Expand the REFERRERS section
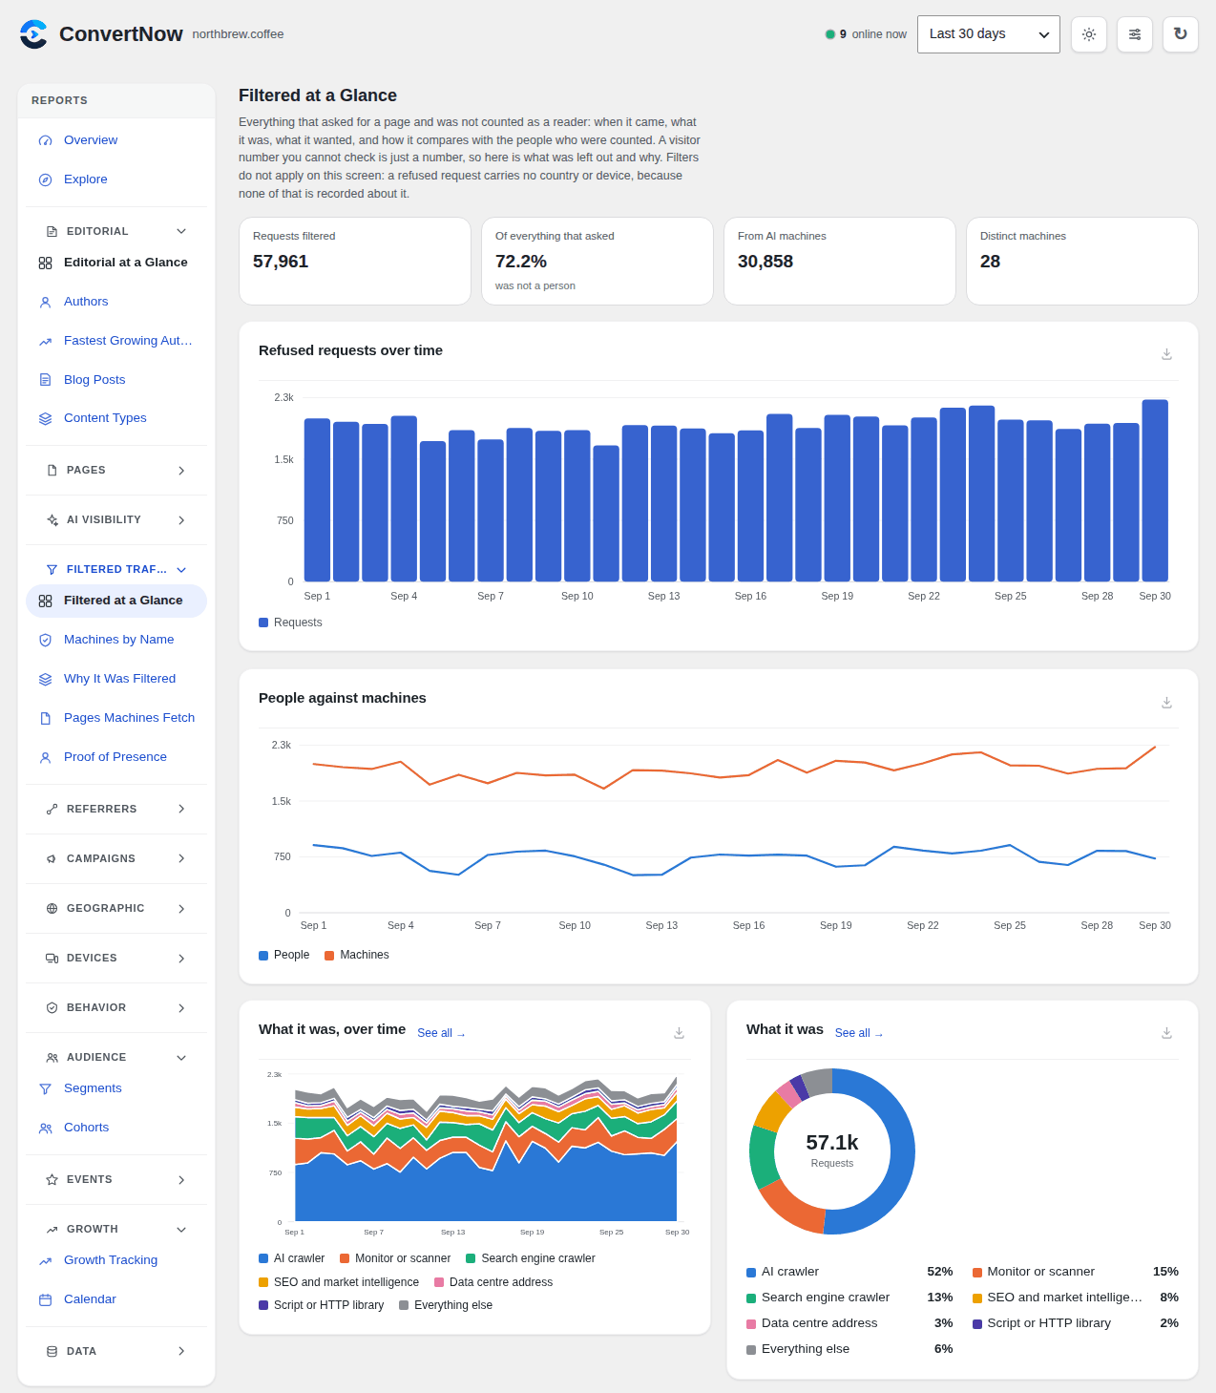This screenshot has height=1393, width=1216. coord(116,809)
